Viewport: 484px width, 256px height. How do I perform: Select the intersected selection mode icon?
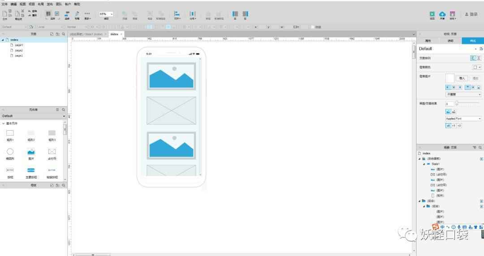click(x=48, y=13)
